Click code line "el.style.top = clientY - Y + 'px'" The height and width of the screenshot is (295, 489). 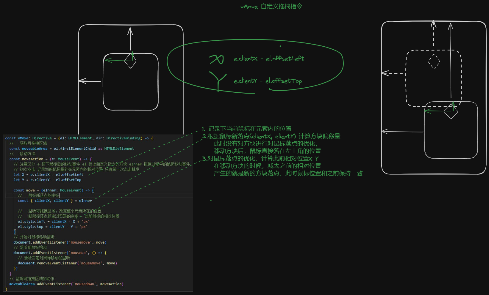click(53, 227)
